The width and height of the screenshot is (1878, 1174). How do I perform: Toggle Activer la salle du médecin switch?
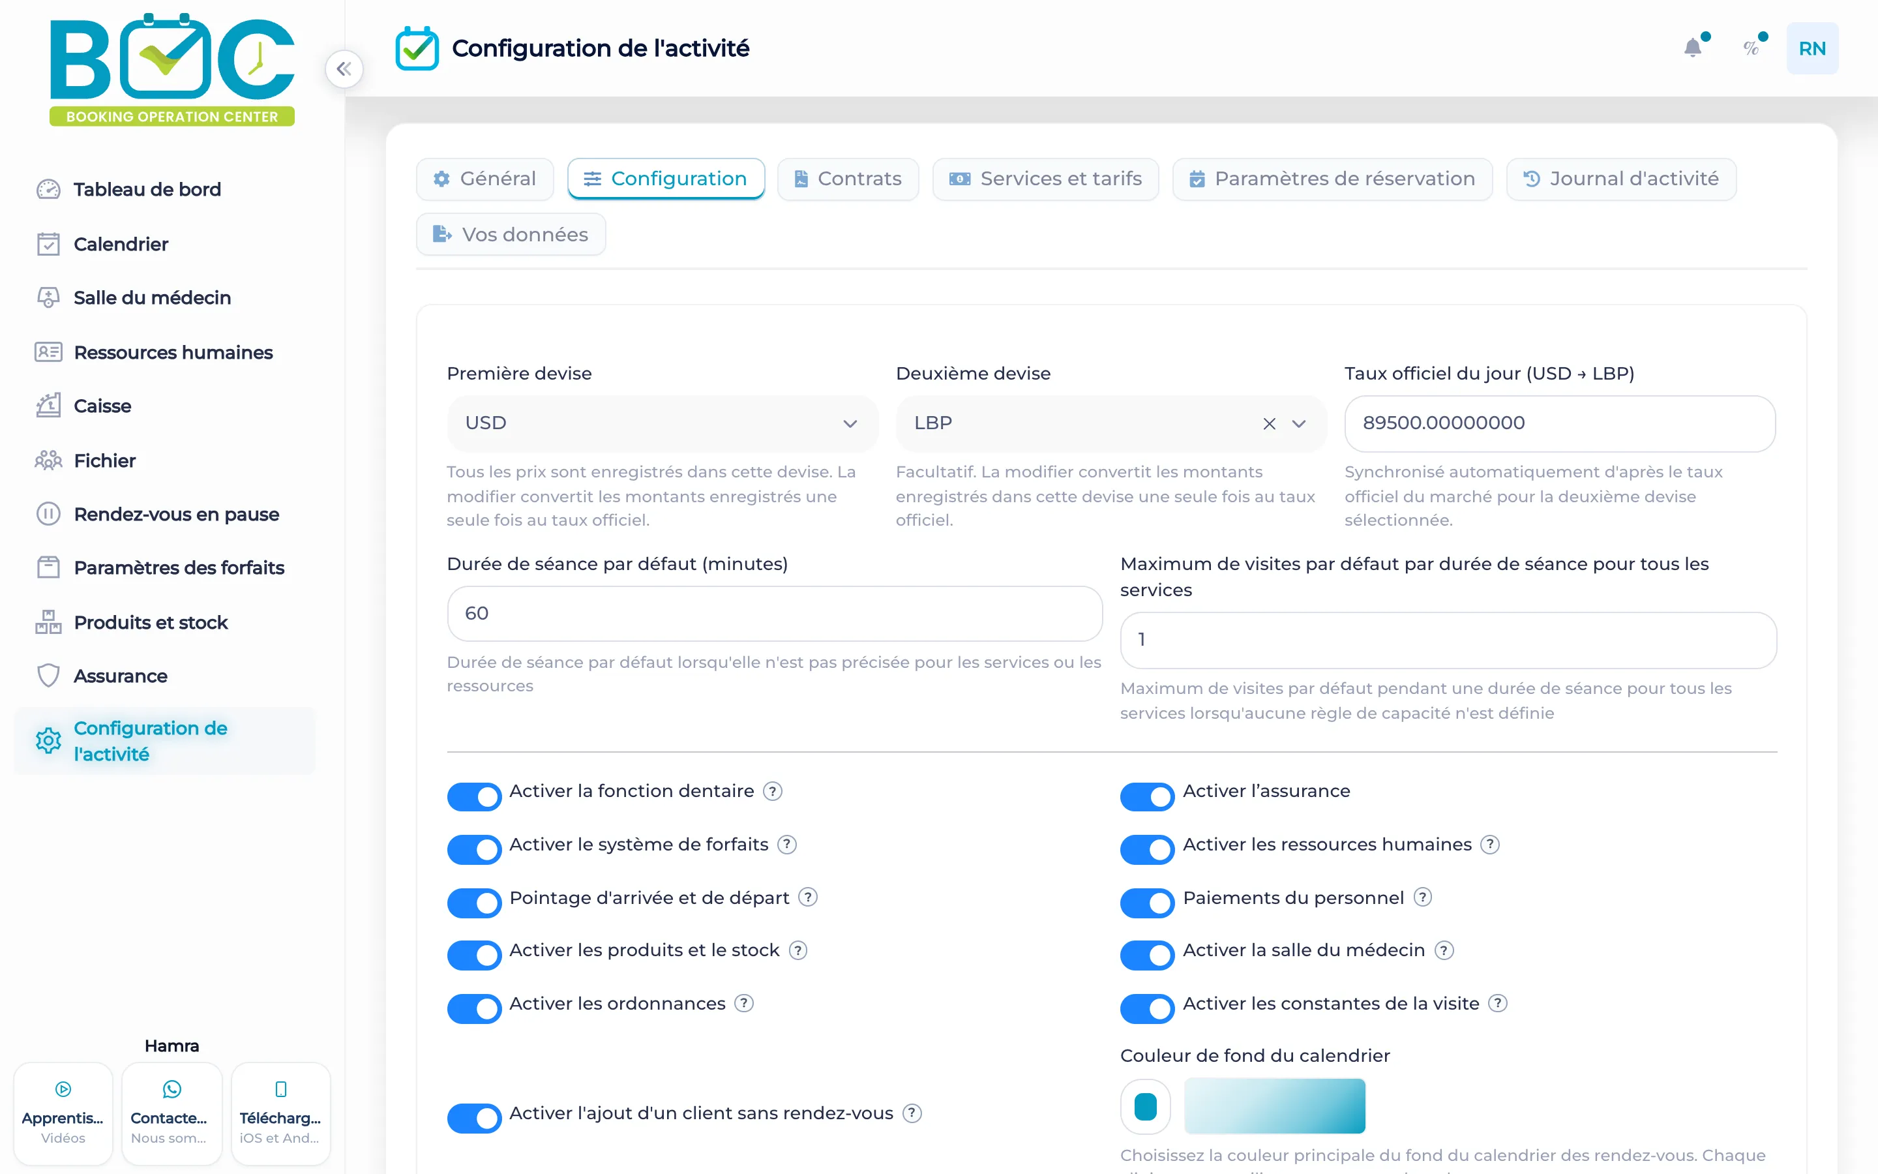[x=1148, y=956]
